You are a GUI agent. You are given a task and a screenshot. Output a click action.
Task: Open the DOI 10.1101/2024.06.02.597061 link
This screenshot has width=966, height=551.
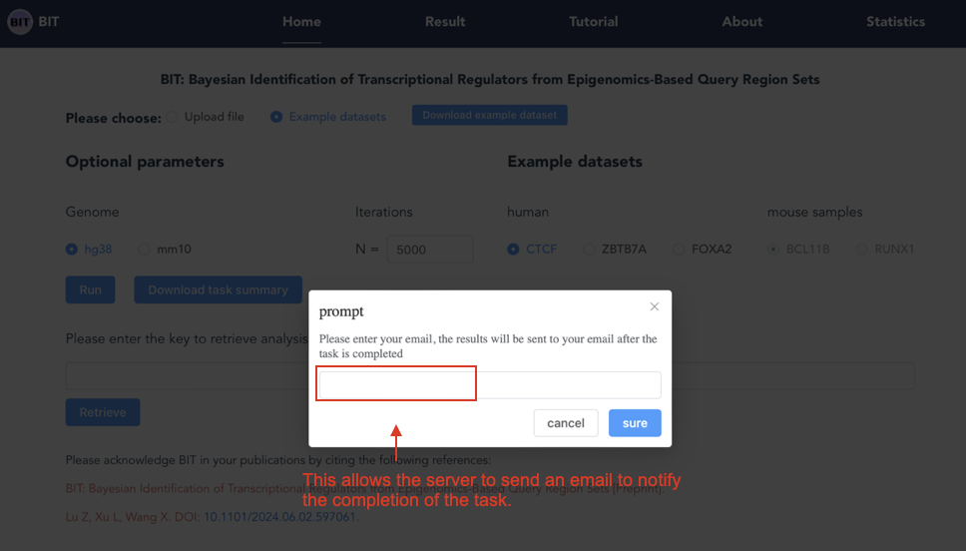coord(279,516)
